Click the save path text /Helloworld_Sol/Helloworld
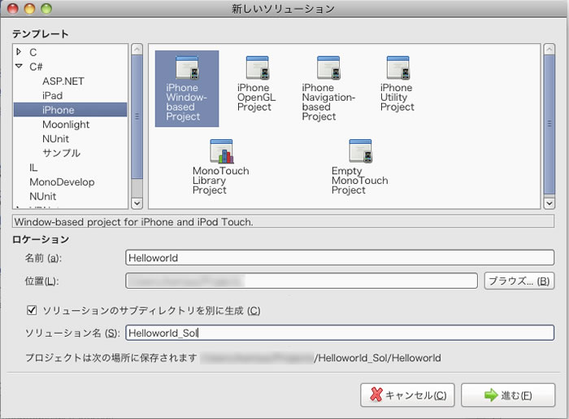Image resolution: width=569 pixels, height=419 pixels. click(x=377, y=358)
